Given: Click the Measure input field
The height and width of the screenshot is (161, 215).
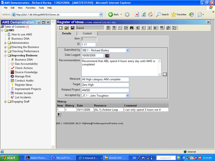Looking at the screenshot, I should point(105,79).
